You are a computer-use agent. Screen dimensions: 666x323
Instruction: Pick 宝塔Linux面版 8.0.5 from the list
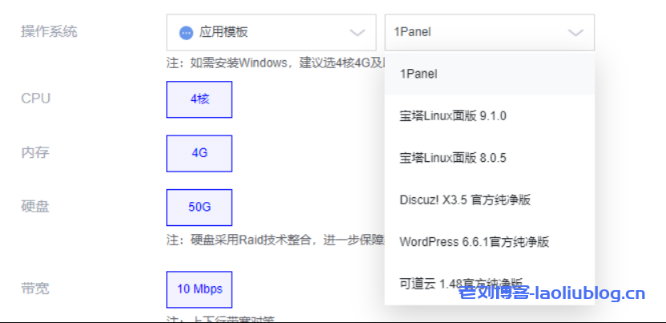point(453,158)
